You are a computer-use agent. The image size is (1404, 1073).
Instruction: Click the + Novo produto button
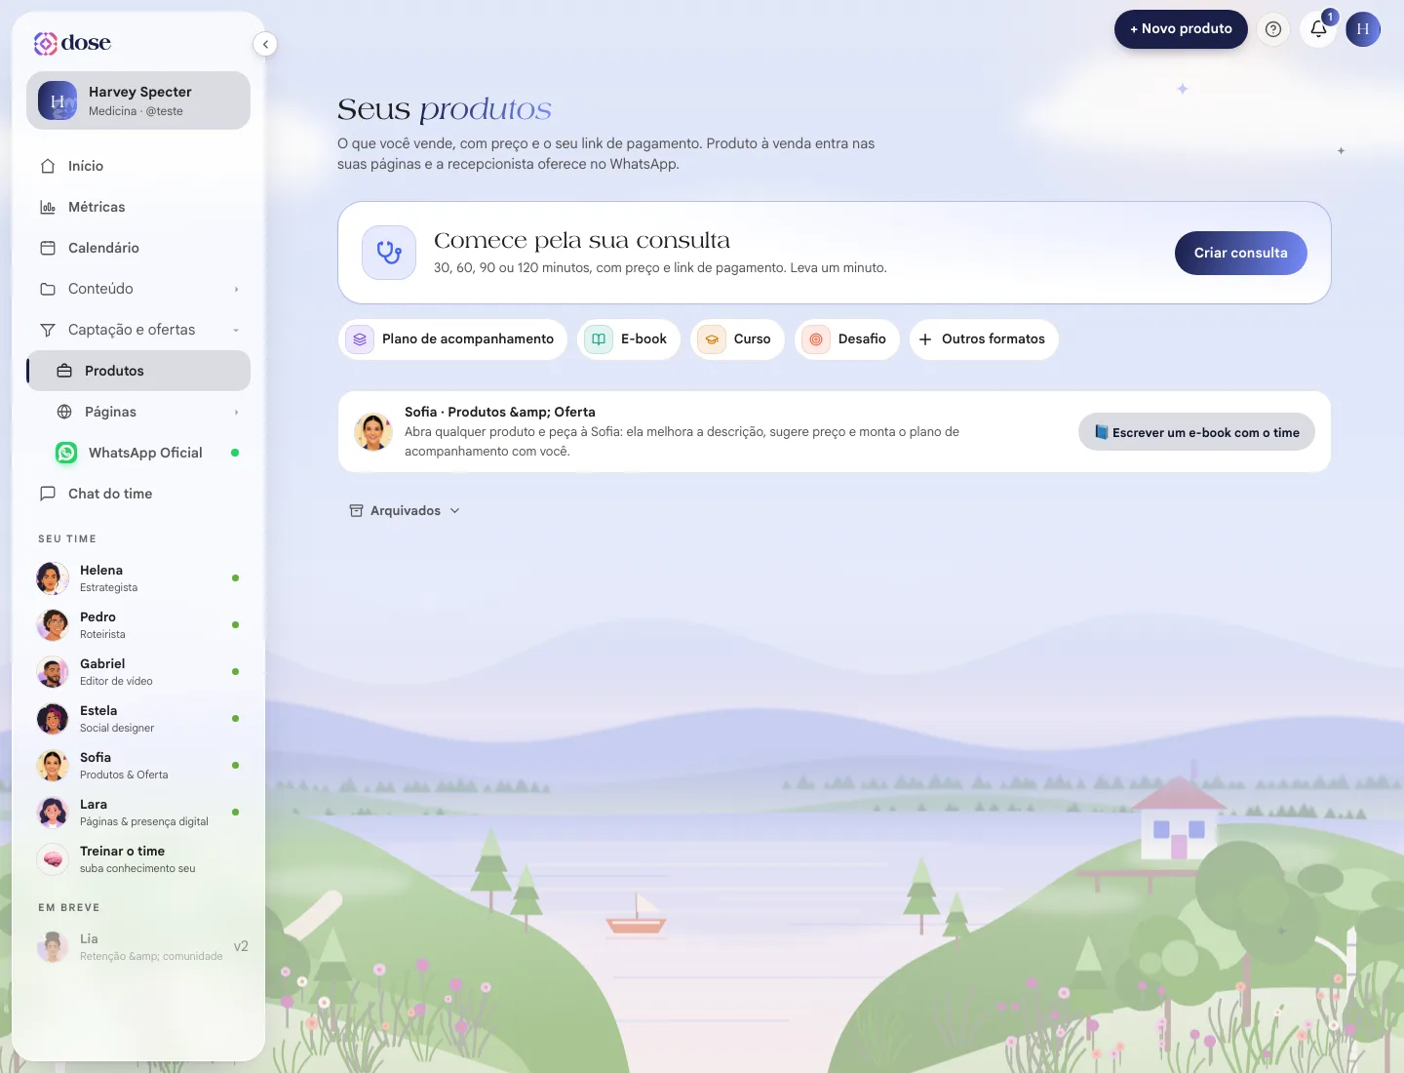click(1181, 29)
